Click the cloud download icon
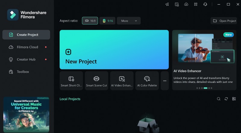This screenshot has width=241, height=133. [x=186, y=5]
